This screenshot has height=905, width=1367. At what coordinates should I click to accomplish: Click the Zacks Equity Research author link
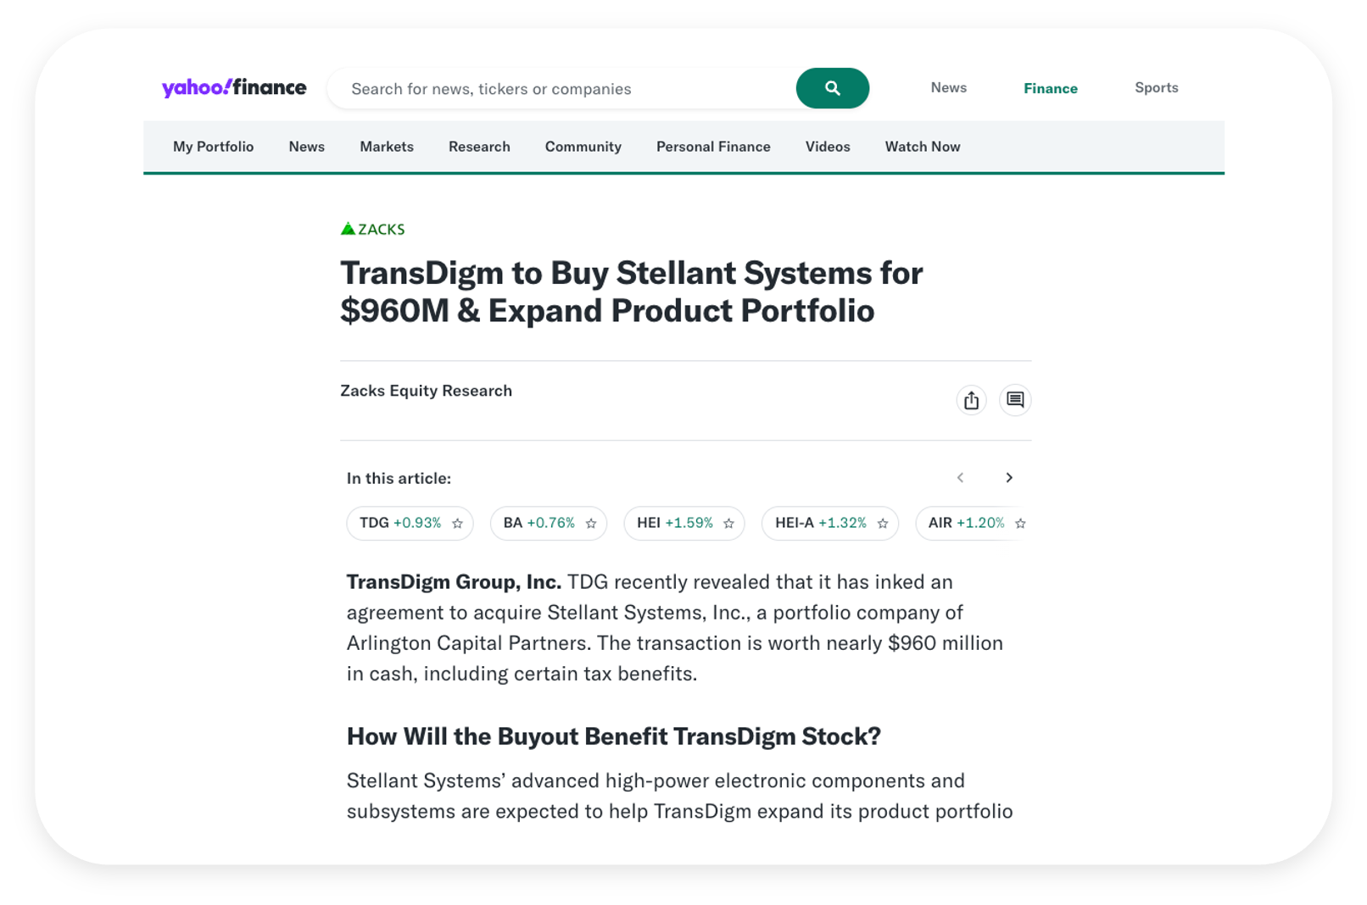426,391
